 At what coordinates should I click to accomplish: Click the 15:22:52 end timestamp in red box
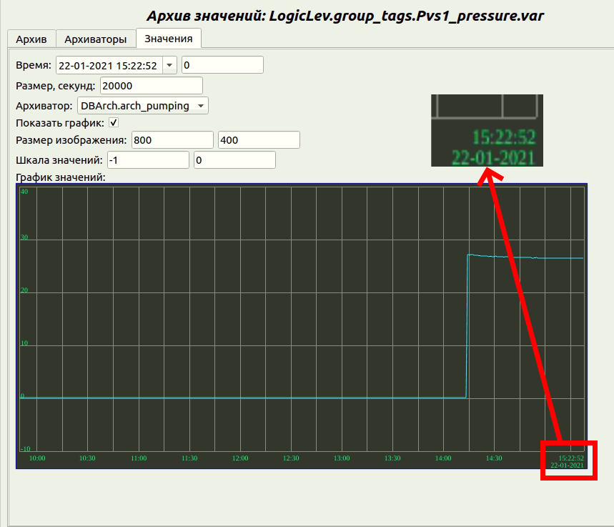pyautogui.click(x=570, y=458)
